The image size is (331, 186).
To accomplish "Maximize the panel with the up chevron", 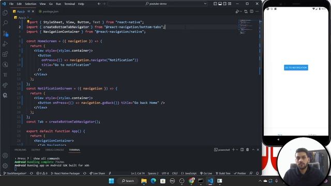I will [x=253, y=150].
